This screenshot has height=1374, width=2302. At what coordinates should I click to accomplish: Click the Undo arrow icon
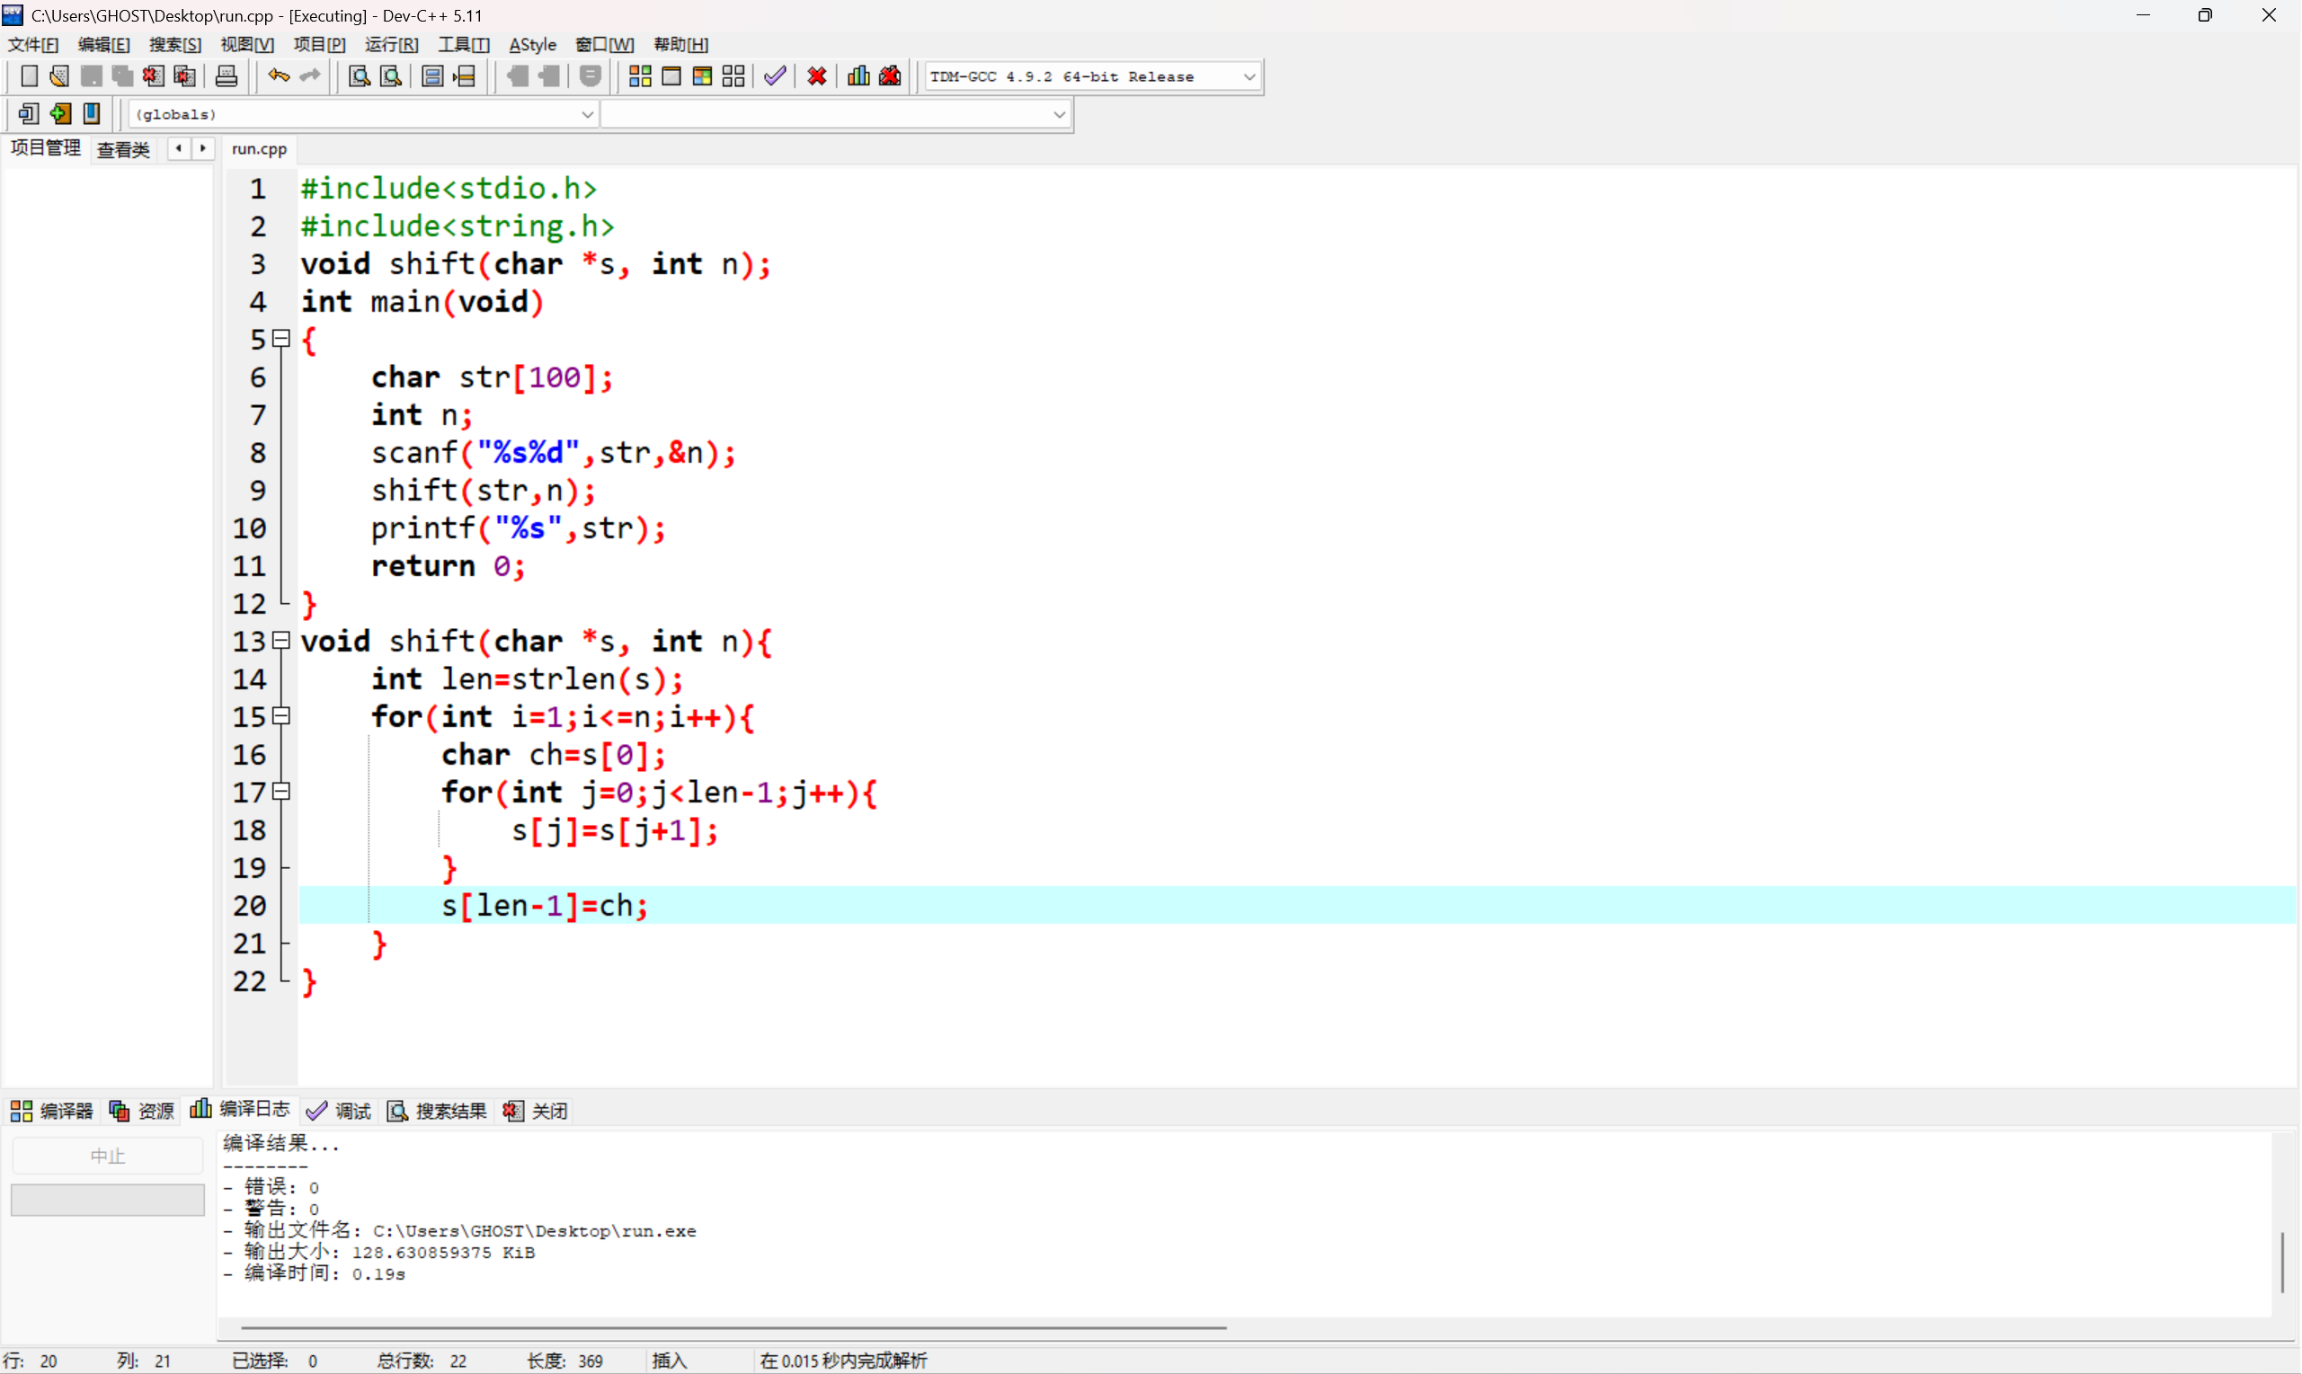pos(278,77)
